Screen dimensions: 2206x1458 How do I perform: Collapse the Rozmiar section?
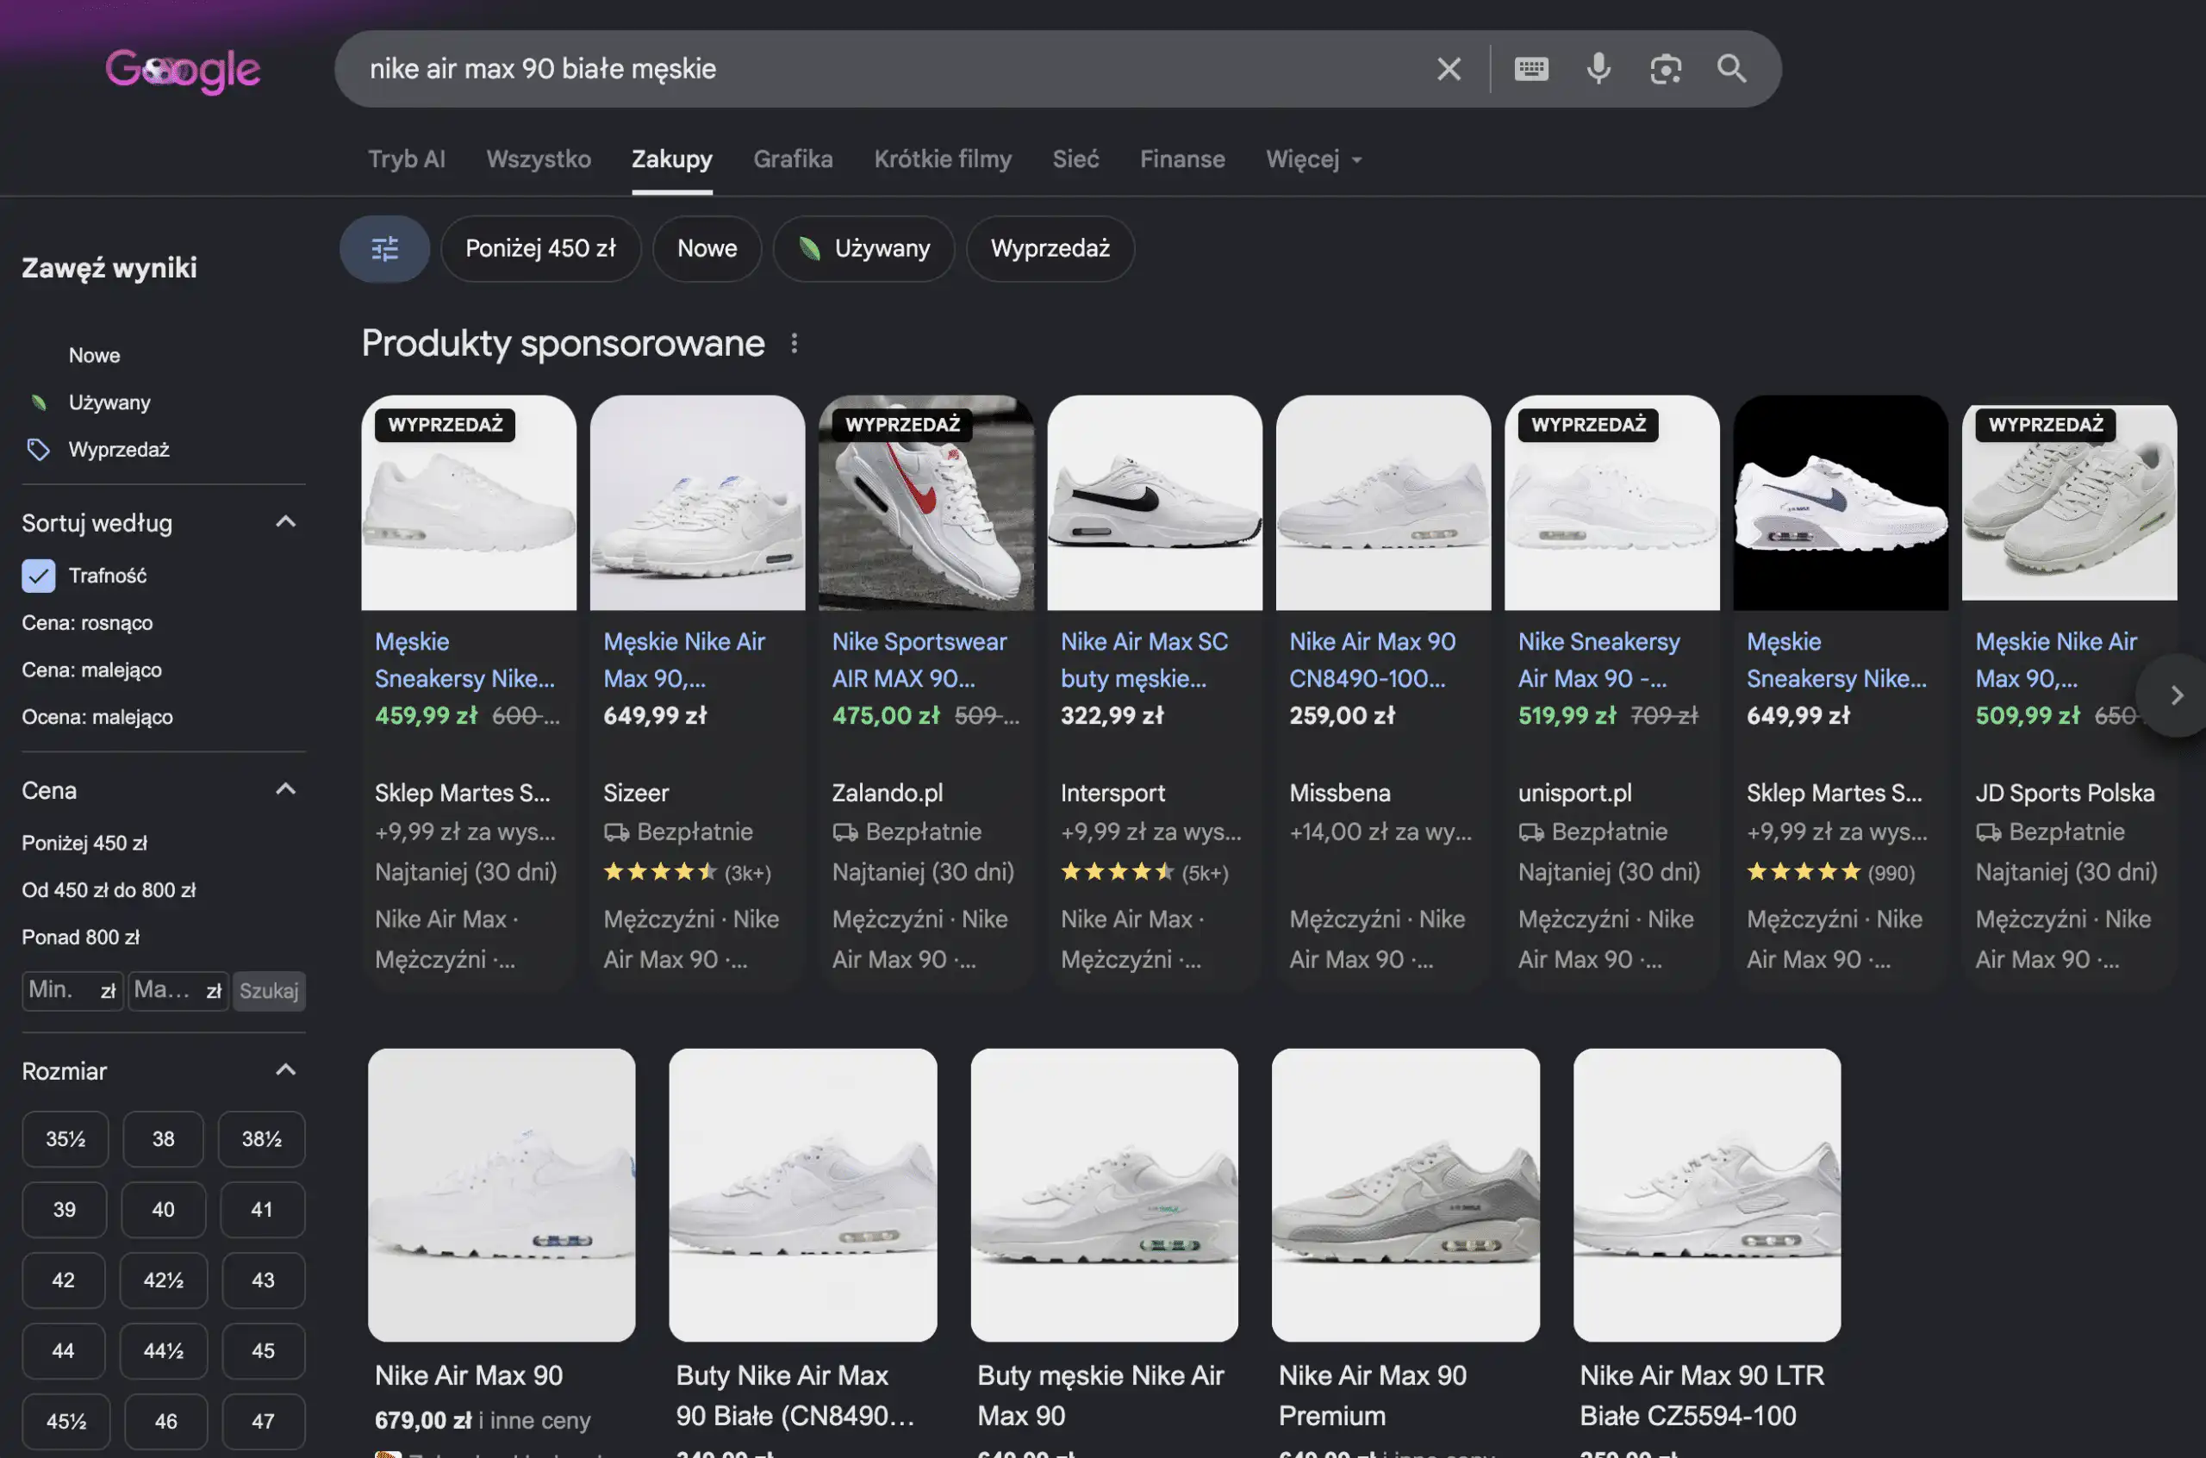[285, 1070]
